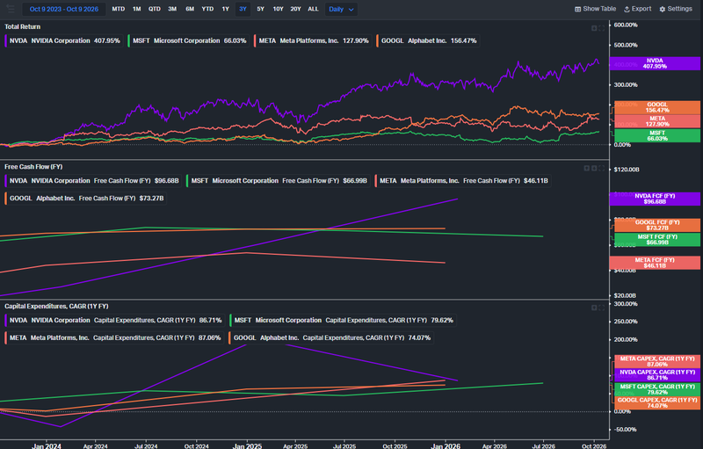Toggle MSFT Capital Expenditures CAGR legend chip
703x449 pixels.
click(x=343, y=321)
